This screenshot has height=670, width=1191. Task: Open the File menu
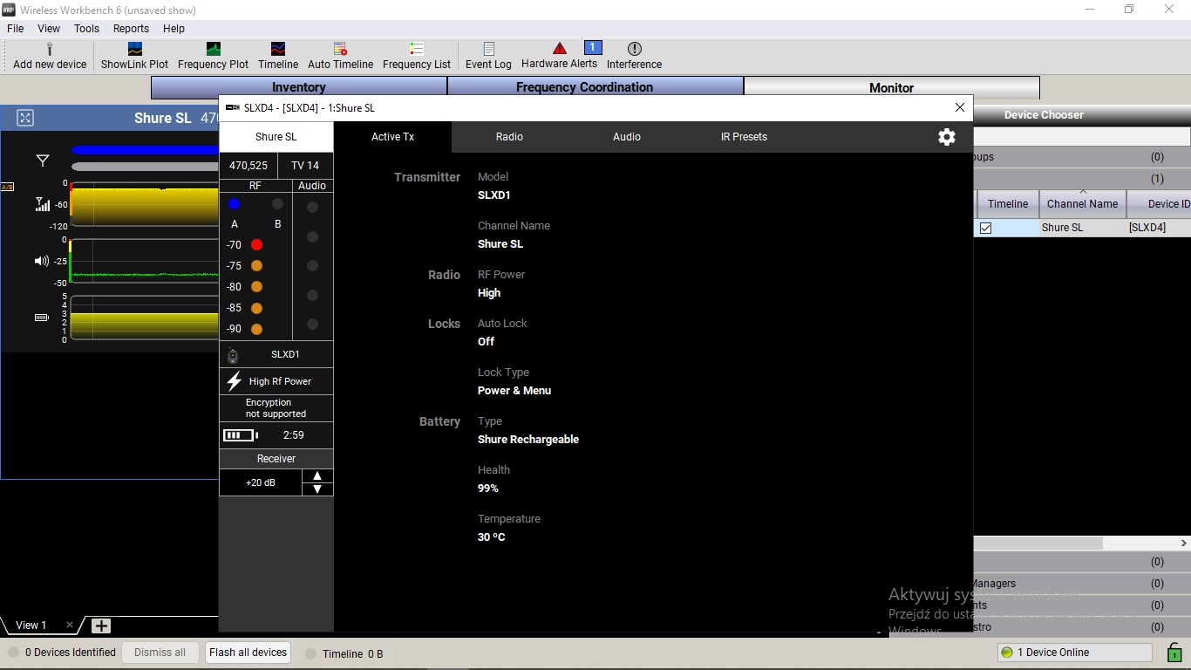[x=16, y=28]
